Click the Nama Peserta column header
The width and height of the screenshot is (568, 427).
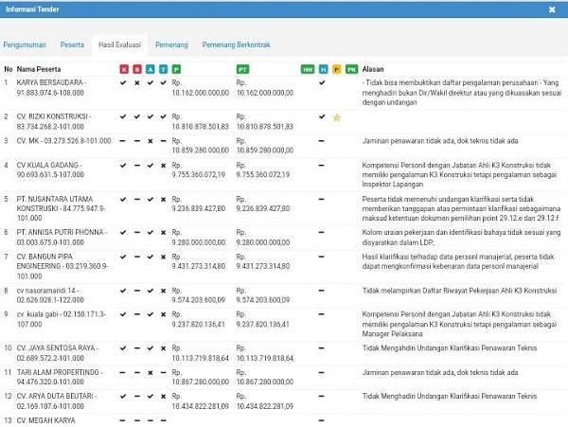click(x=39, y=69)
